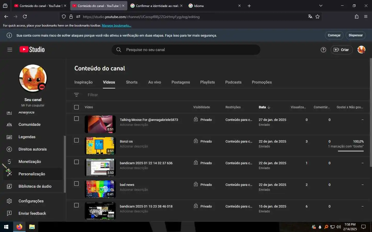This screenshot has height=232, width=372.
Task: Check the bad news video checkbox
Action: click(76, 184)
